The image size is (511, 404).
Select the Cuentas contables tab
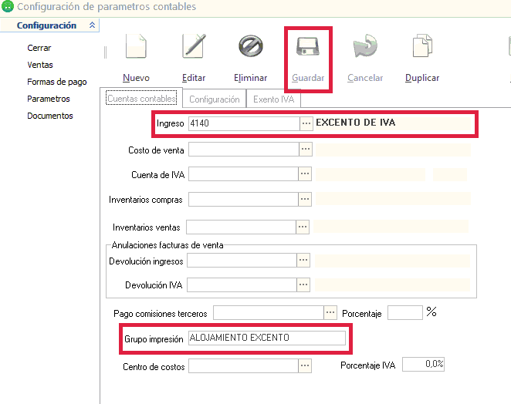(142, 99)
